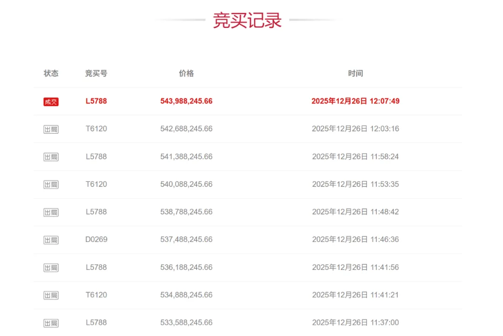Click the price 537,488,245.66
503x336 pixels.
[186, 240]
